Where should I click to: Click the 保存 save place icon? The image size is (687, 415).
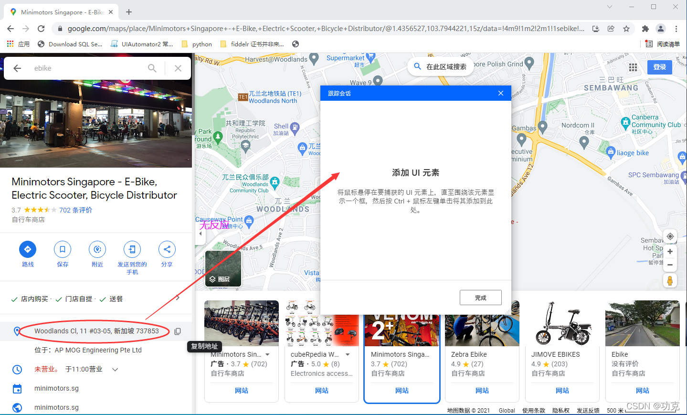(63, 249)
